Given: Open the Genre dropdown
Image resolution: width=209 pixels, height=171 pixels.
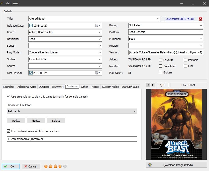Looking at the screenshot, I should 100,32.
